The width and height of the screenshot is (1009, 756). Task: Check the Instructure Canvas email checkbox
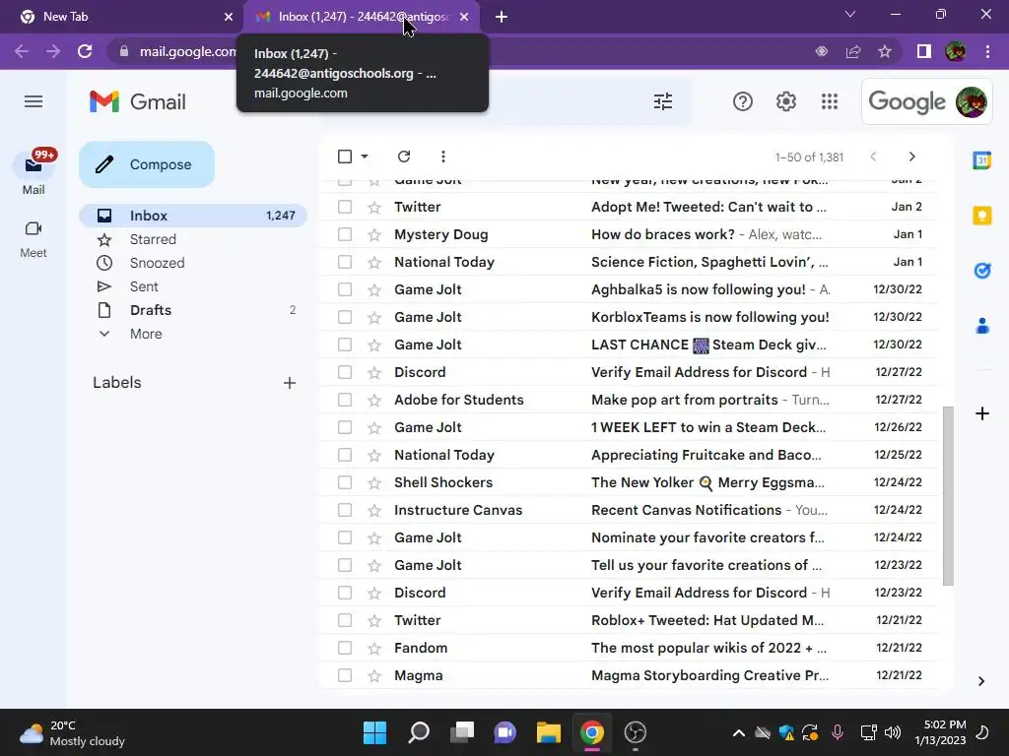[345, 511]
